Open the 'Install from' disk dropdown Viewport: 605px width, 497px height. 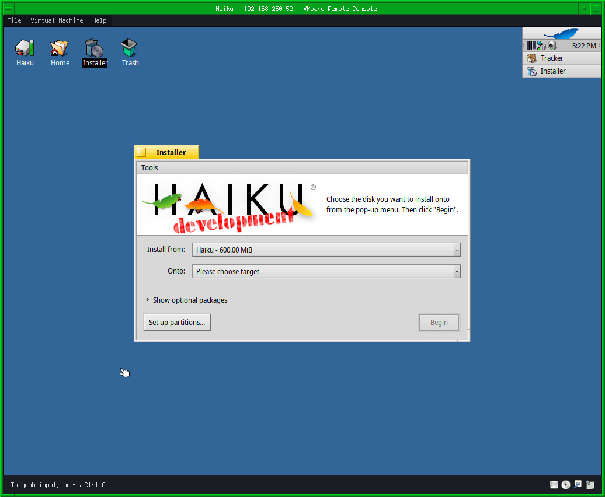click(325, 249)
